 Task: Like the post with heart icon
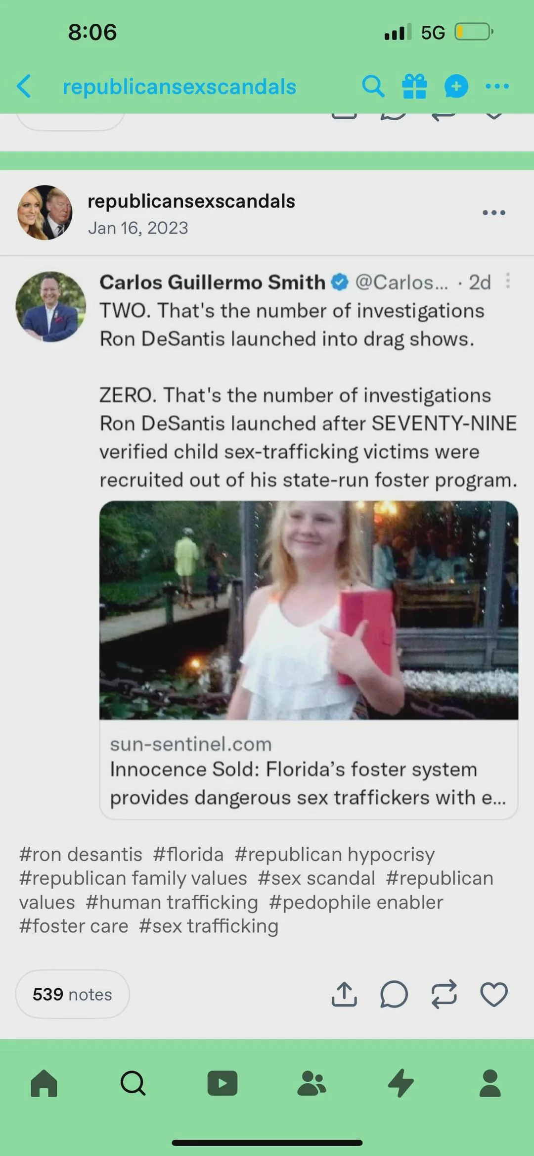494,994
